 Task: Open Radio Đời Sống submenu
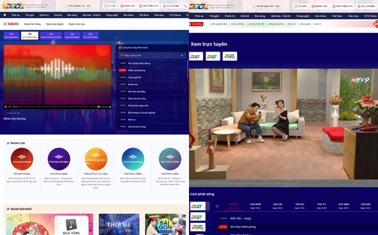[x=32, y=24]
